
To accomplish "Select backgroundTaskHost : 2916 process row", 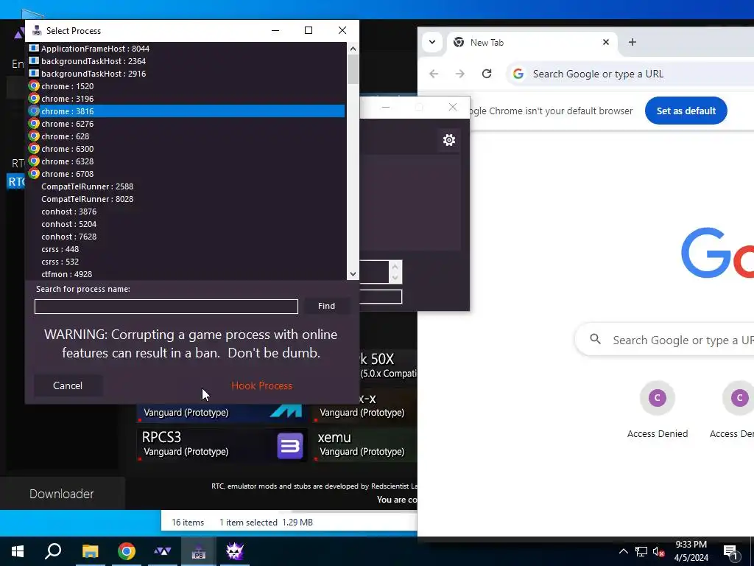I will coord(186,74).
